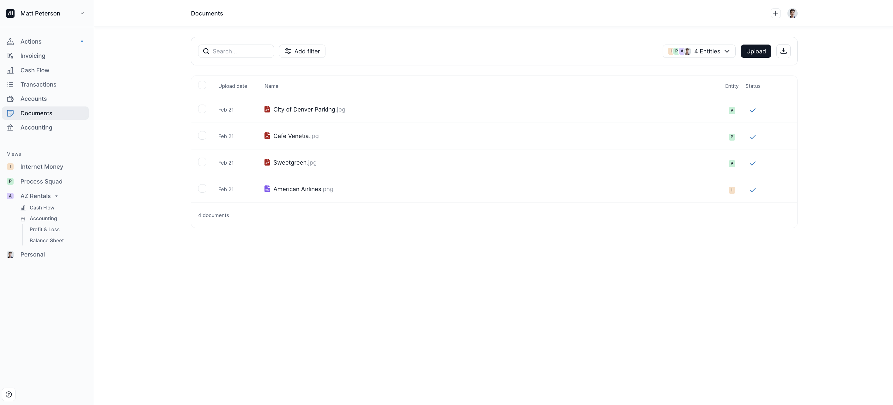Open the Personal view
Image resolution: width=893 pixels, height=405 pixels.
point(33,254)
